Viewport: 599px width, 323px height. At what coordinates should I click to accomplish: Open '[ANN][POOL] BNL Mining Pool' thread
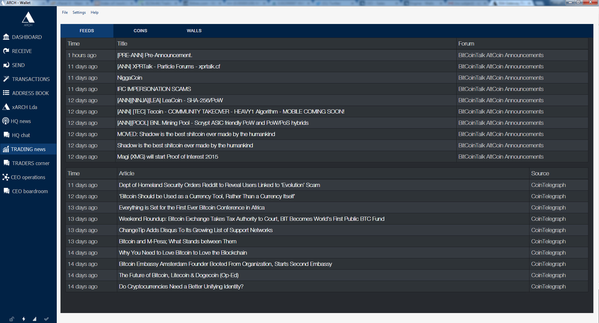click(213, 123)
